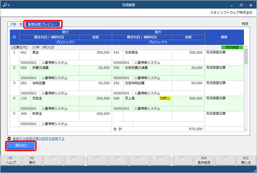Click account code 550

pos(116,68)
